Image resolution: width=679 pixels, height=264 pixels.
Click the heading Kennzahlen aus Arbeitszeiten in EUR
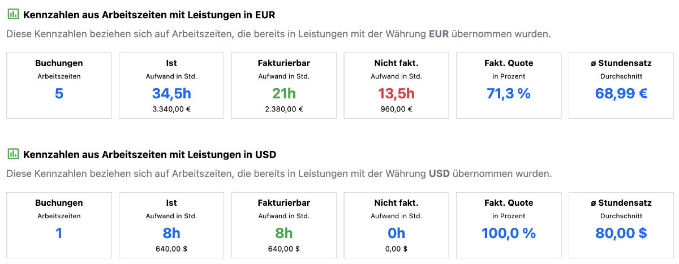coord(149,15)
